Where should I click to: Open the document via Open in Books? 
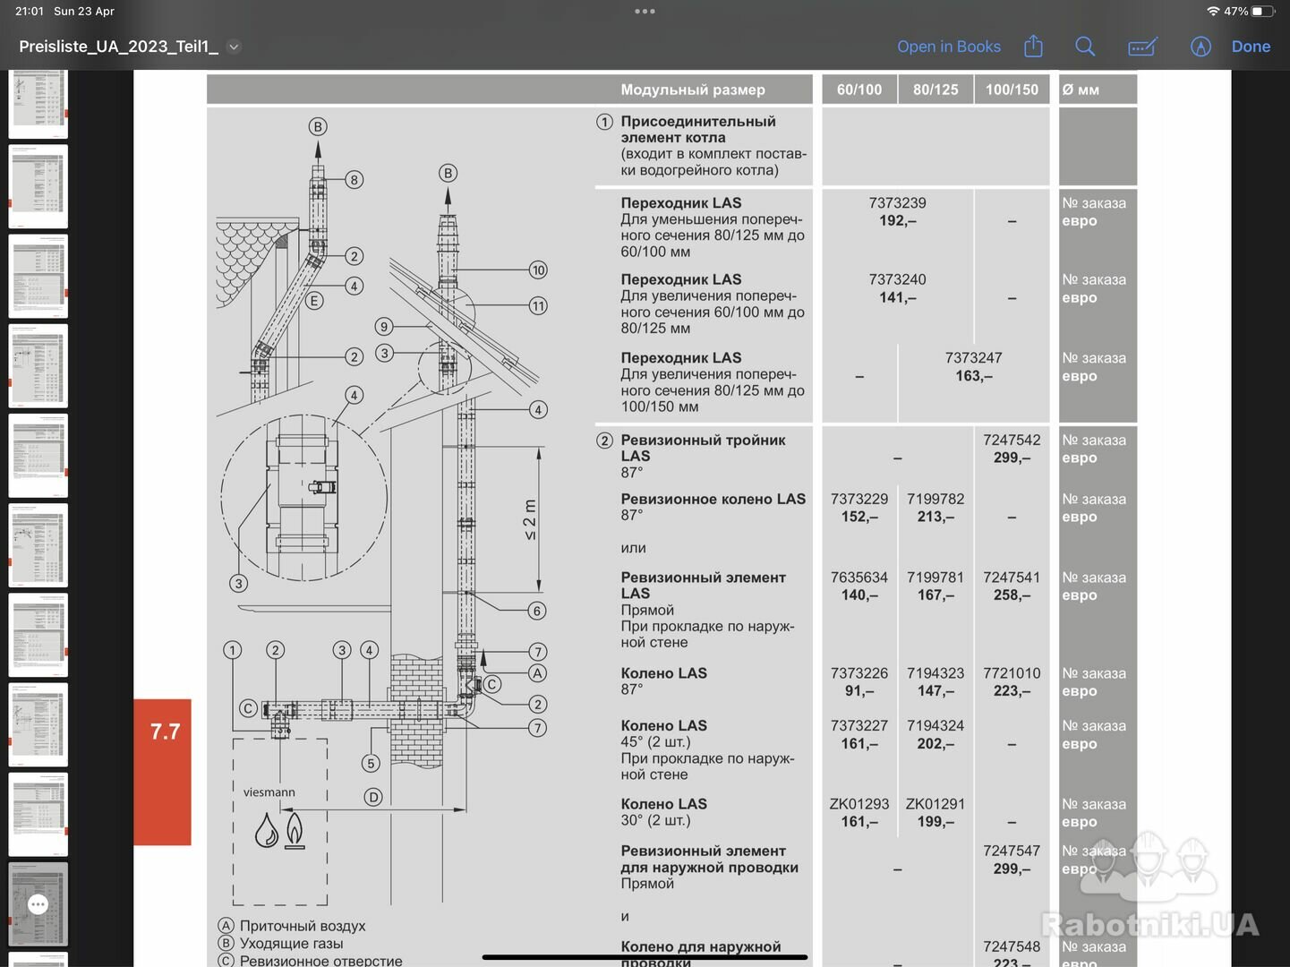[949, 47]
